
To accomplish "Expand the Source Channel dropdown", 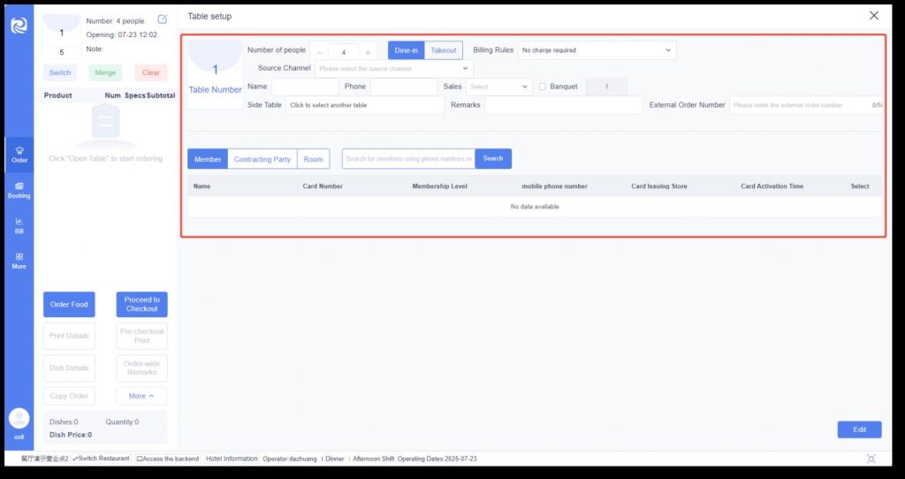I will coord(393,68).
